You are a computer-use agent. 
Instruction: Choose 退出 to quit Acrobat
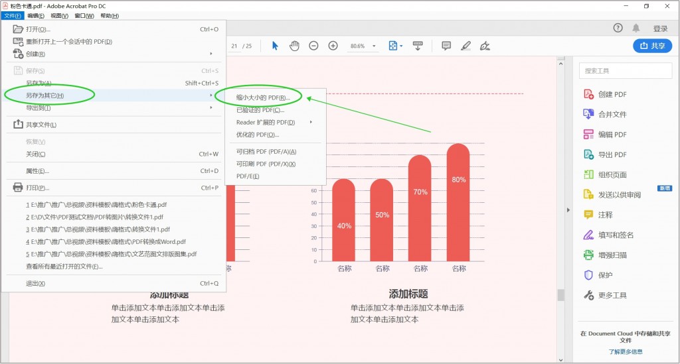pos(114,284)
